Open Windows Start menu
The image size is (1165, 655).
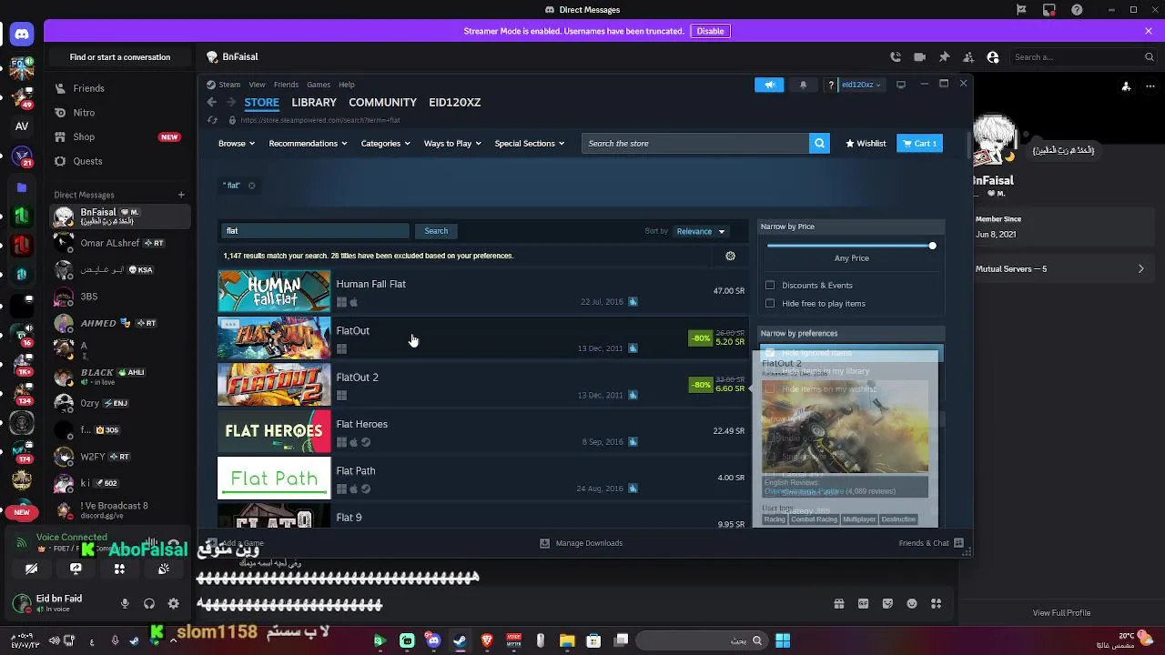tap(783, 640)
